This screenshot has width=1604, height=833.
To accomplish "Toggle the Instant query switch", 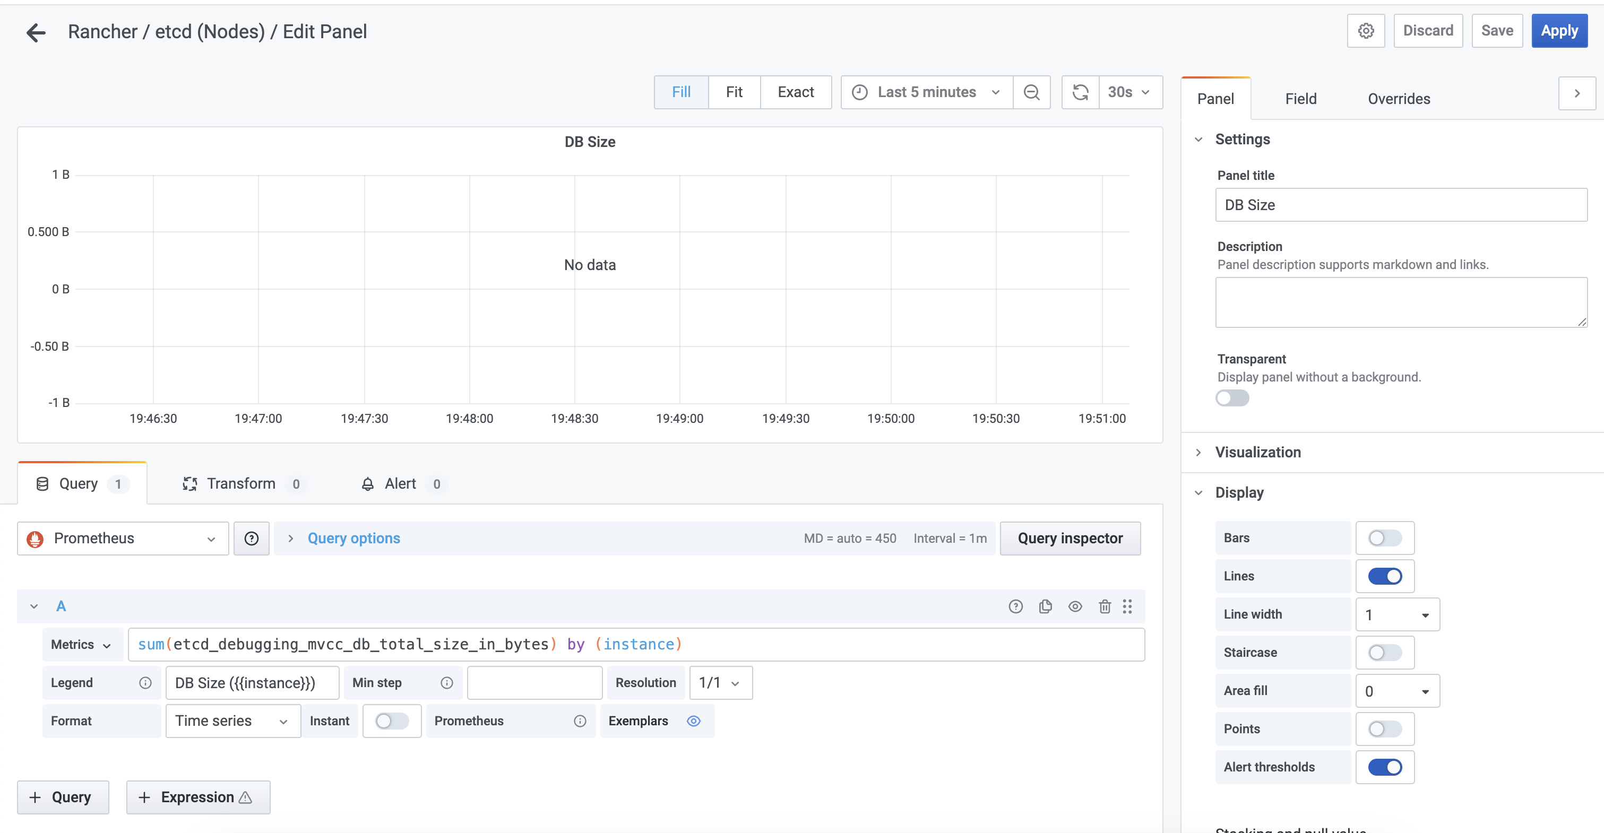I will point(392,721).
